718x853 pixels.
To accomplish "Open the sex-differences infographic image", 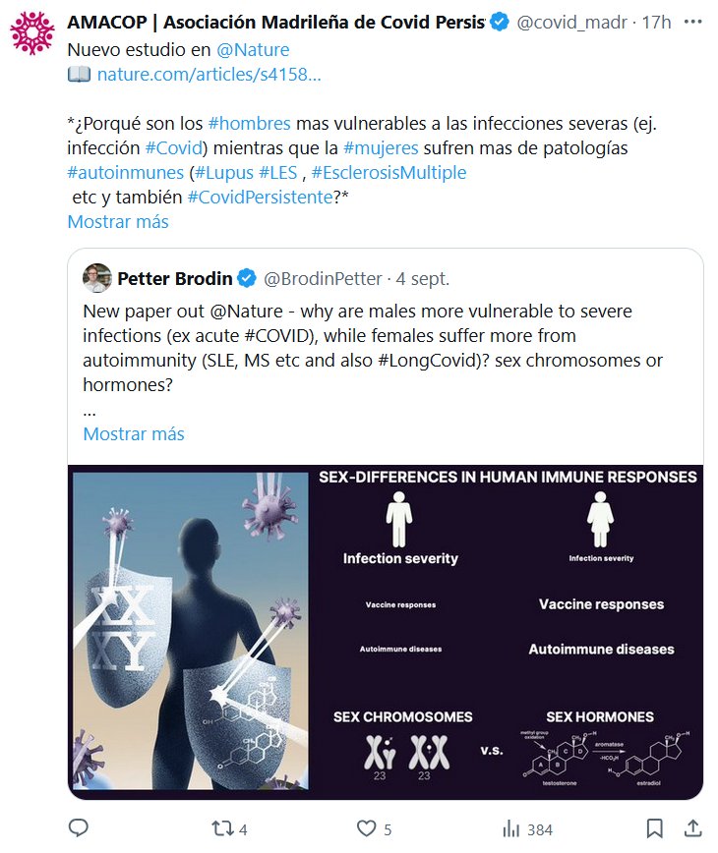I will click(386, 632).
